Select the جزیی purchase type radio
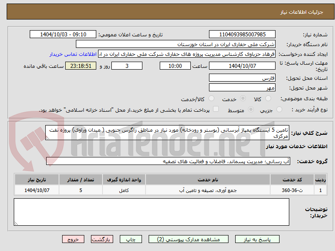Image resolution: width=335 pixels, height=251 pixels. click(279, 110)
